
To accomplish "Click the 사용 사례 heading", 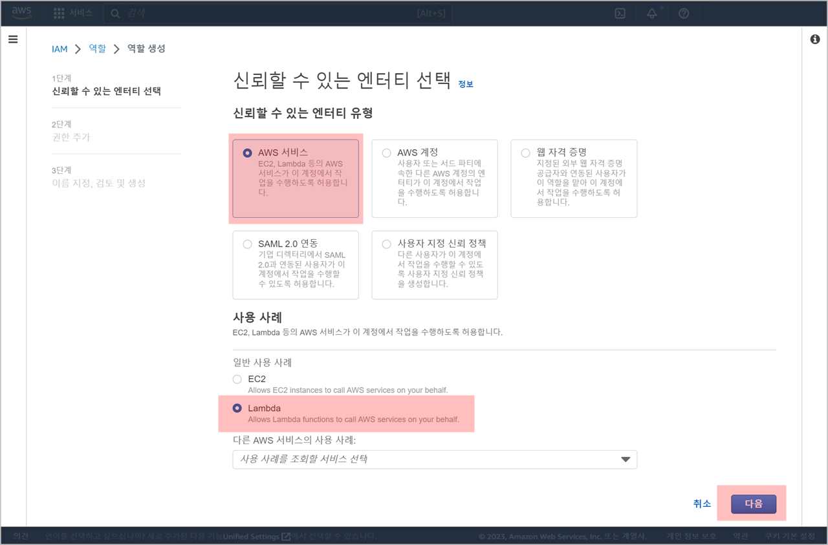I will 257,317.
